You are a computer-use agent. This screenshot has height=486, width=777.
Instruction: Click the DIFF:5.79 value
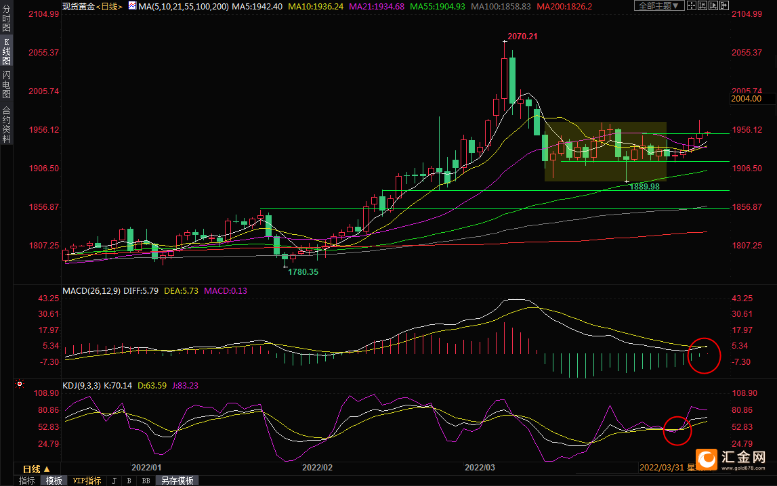tap(141, 290)
